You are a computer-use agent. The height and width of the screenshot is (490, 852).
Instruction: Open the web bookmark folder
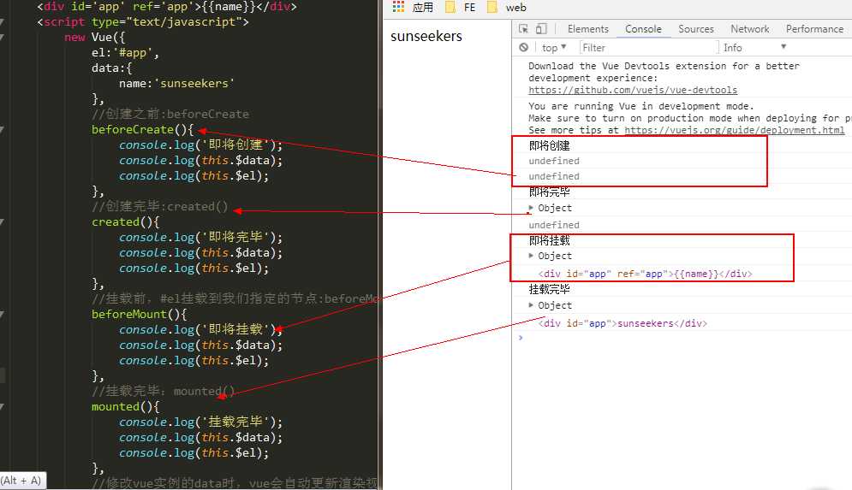(x=507, y=7)
